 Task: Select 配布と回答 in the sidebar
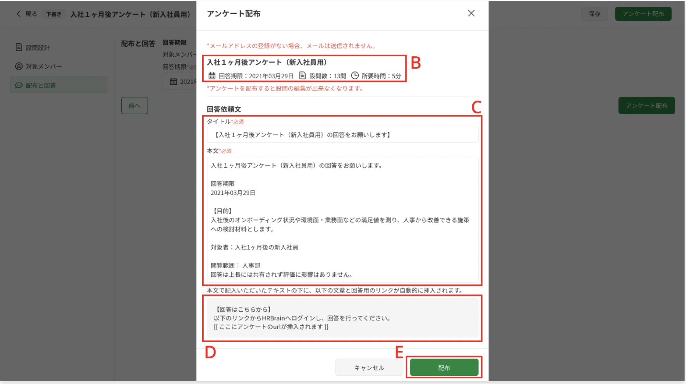(x=59, y=85)
